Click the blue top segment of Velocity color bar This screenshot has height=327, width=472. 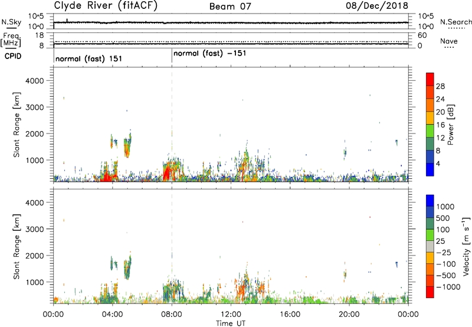coord(430,200)
